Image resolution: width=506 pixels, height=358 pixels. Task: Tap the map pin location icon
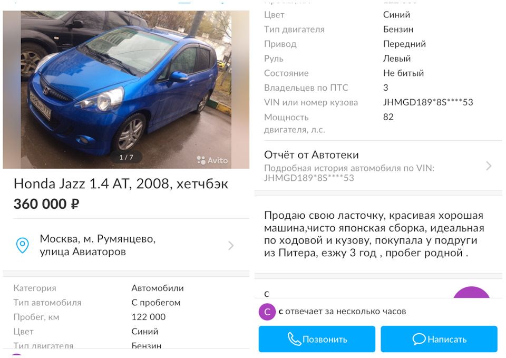tap(23, 245)
